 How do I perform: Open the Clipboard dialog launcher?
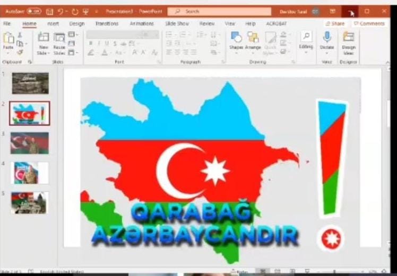pyautogui.click(x=30, y=62)
